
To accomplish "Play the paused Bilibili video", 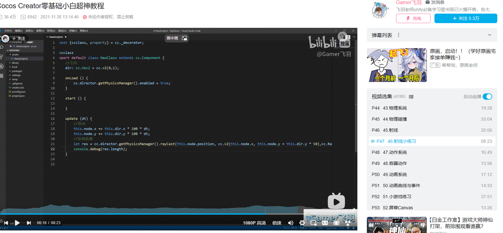I will tap(17, 223).
